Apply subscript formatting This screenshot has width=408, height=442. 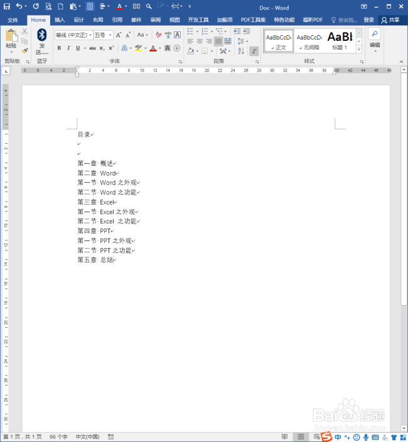click(x=102, y=48)
